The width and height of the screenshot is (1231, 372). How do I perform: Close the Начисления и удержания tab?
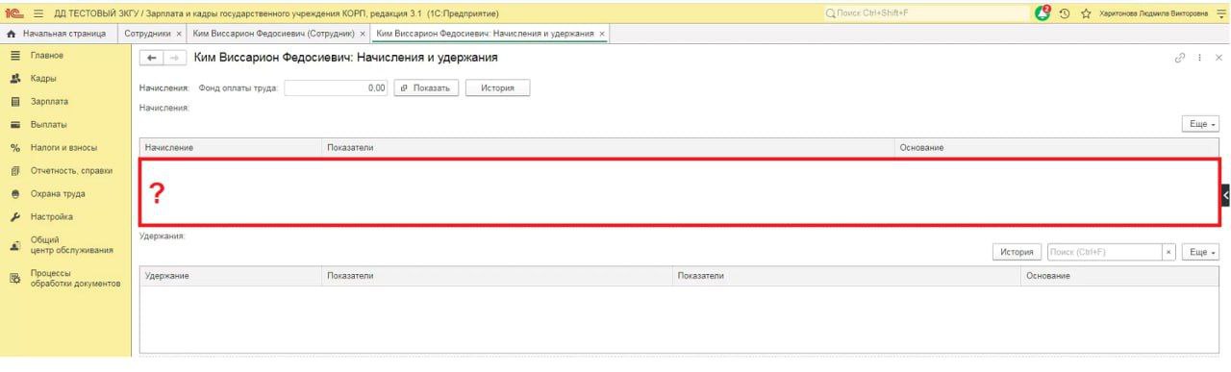coord(602,34)
